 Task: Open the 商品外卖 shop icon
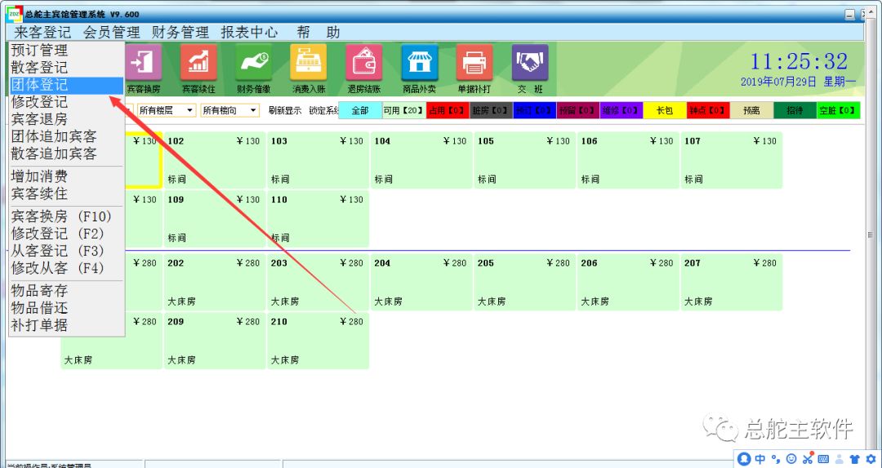click(x=419, y=63)
